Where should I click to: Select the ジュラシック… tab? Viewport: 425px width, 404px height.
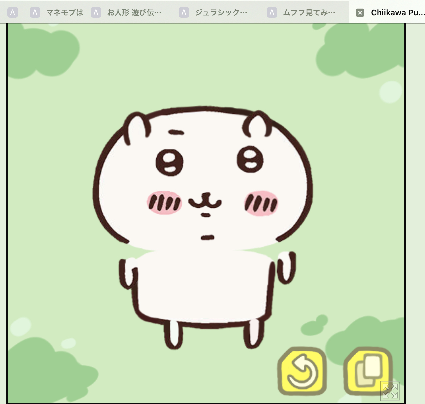pyautogui.click(x=221, y=13)
